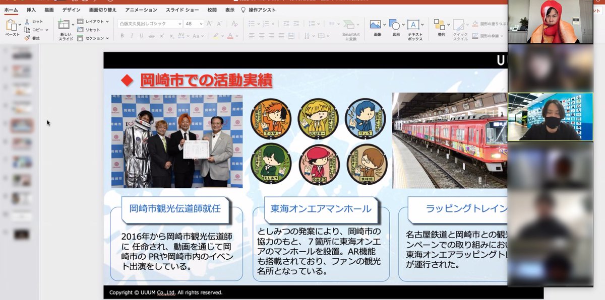Click the Cut (カット) scissors icon
This screenshot has width=605, height=300.
27,22
